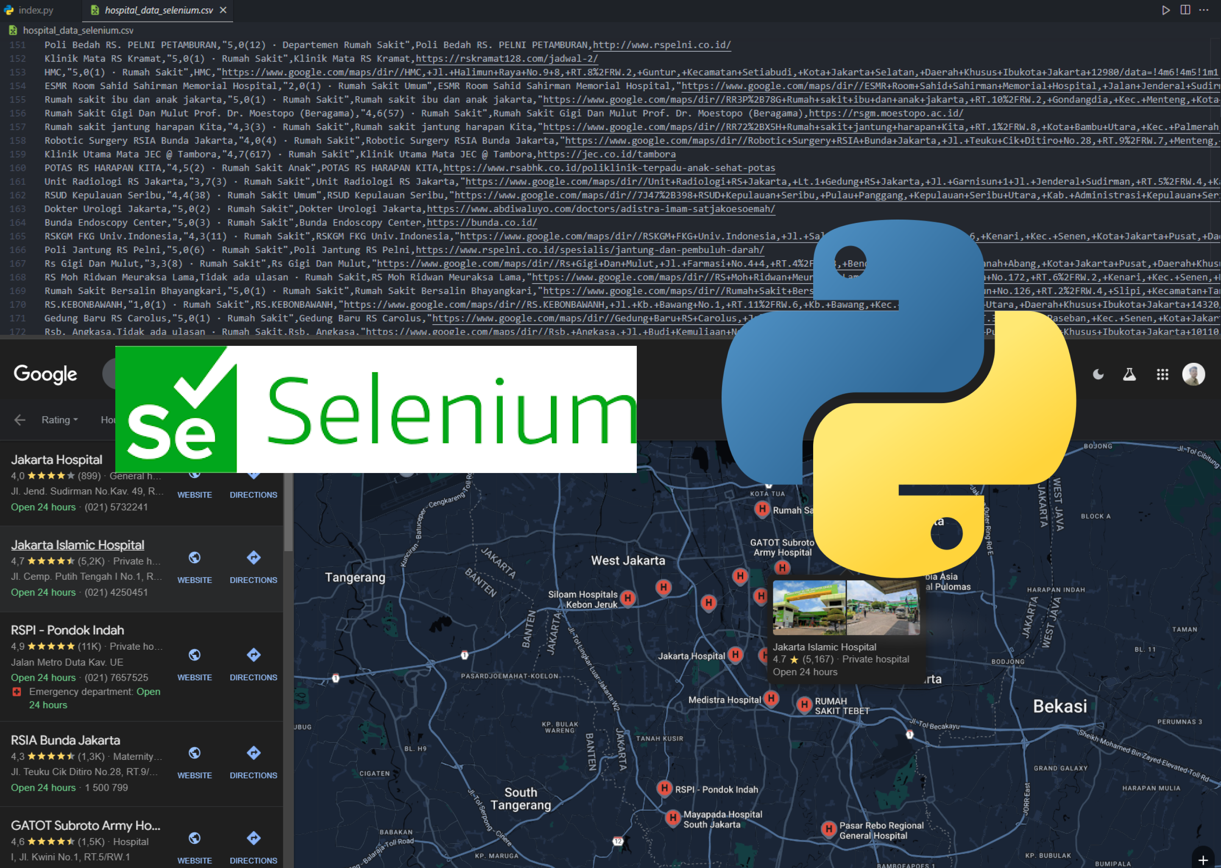The image size is (1221, 868).
Task: Open the jec.co.id/tambora link on line 159
Action: 606,154
